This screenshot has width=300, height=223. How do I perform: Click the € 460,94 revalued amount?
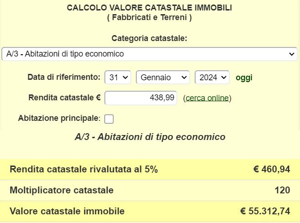[272, 170]
